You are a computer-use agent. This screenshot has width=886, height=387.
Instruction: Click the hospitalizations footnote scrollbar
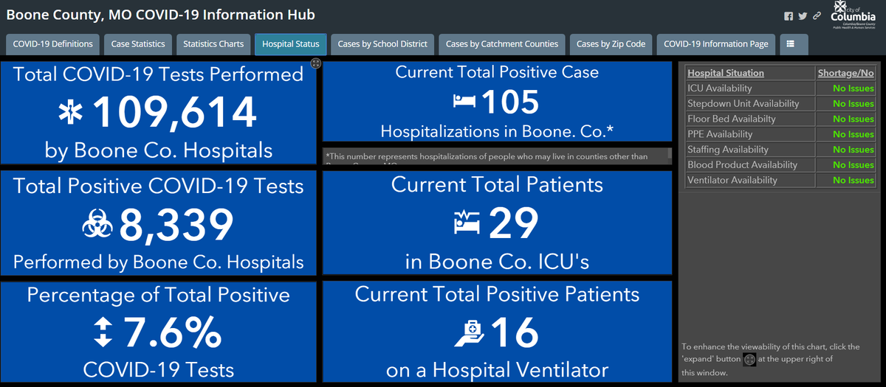tap(670, 155)
